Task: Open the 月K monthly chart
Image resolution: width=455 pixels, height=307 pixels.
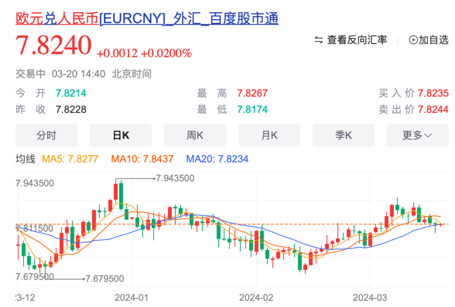Action: 269,135
